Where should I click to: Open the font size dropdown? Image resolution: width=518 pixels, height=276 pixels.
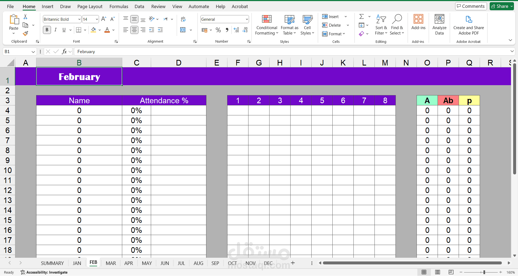coord(97,19)
